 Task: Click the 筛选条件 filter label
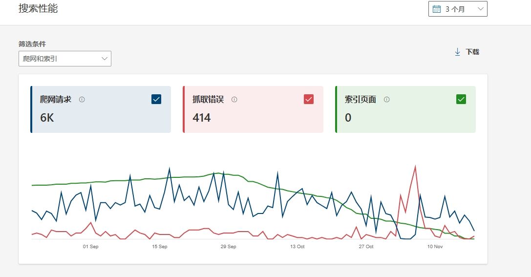pyautogui.click(x=32, y=44)
